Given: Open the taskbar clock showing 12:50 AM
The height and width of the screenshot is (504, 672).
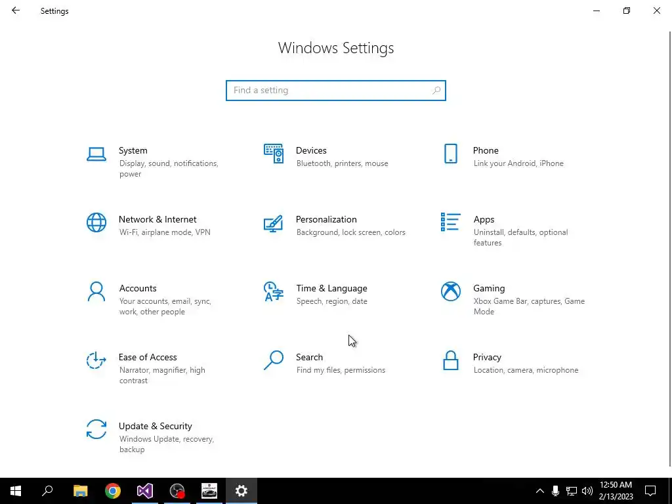Looking at the screenshot, I should [x=616, y=491].
